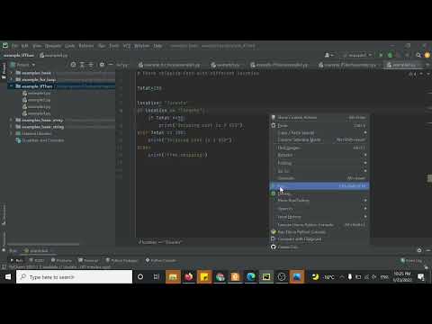
Task: Expand the External Libraries node
Action: tap(12, 133)
